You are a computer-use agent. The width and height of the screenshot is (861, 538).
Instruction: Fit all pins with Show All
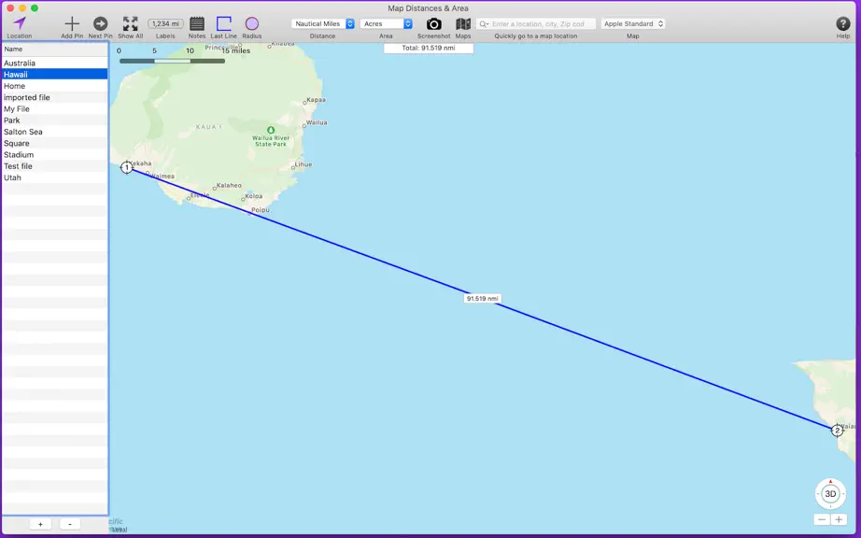tap(130, 23)
